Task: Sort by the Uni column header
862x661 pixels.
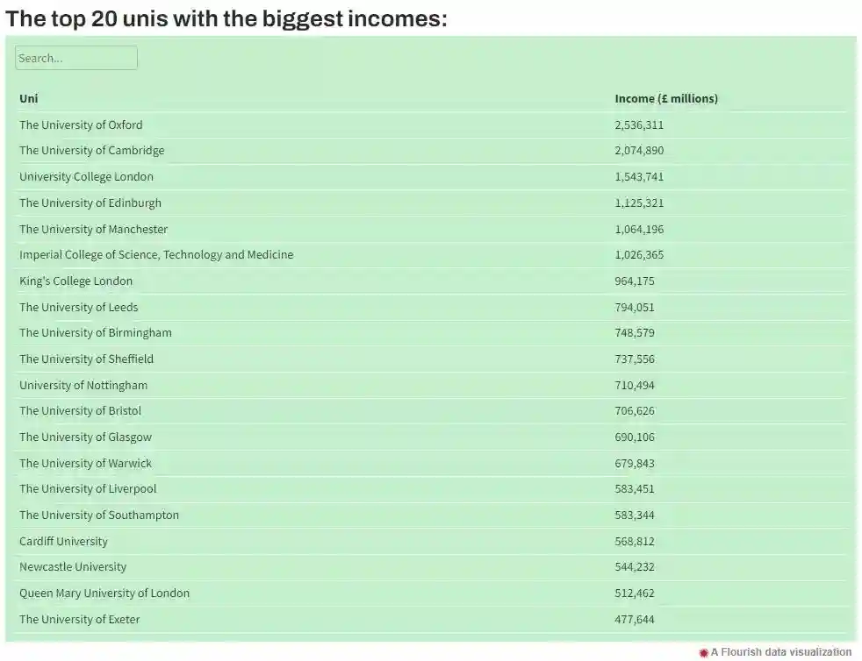Action: 29,98
